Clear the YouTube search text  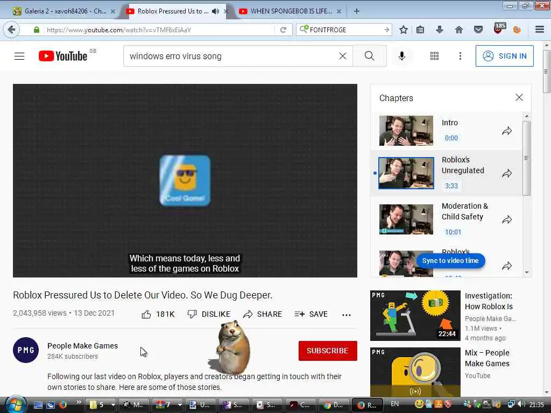[x=343, y=56]
